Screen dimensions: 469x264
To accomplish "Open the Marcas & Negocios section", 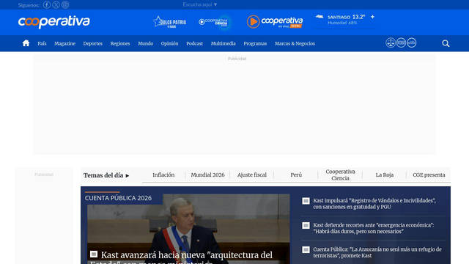I will point(295,43).
